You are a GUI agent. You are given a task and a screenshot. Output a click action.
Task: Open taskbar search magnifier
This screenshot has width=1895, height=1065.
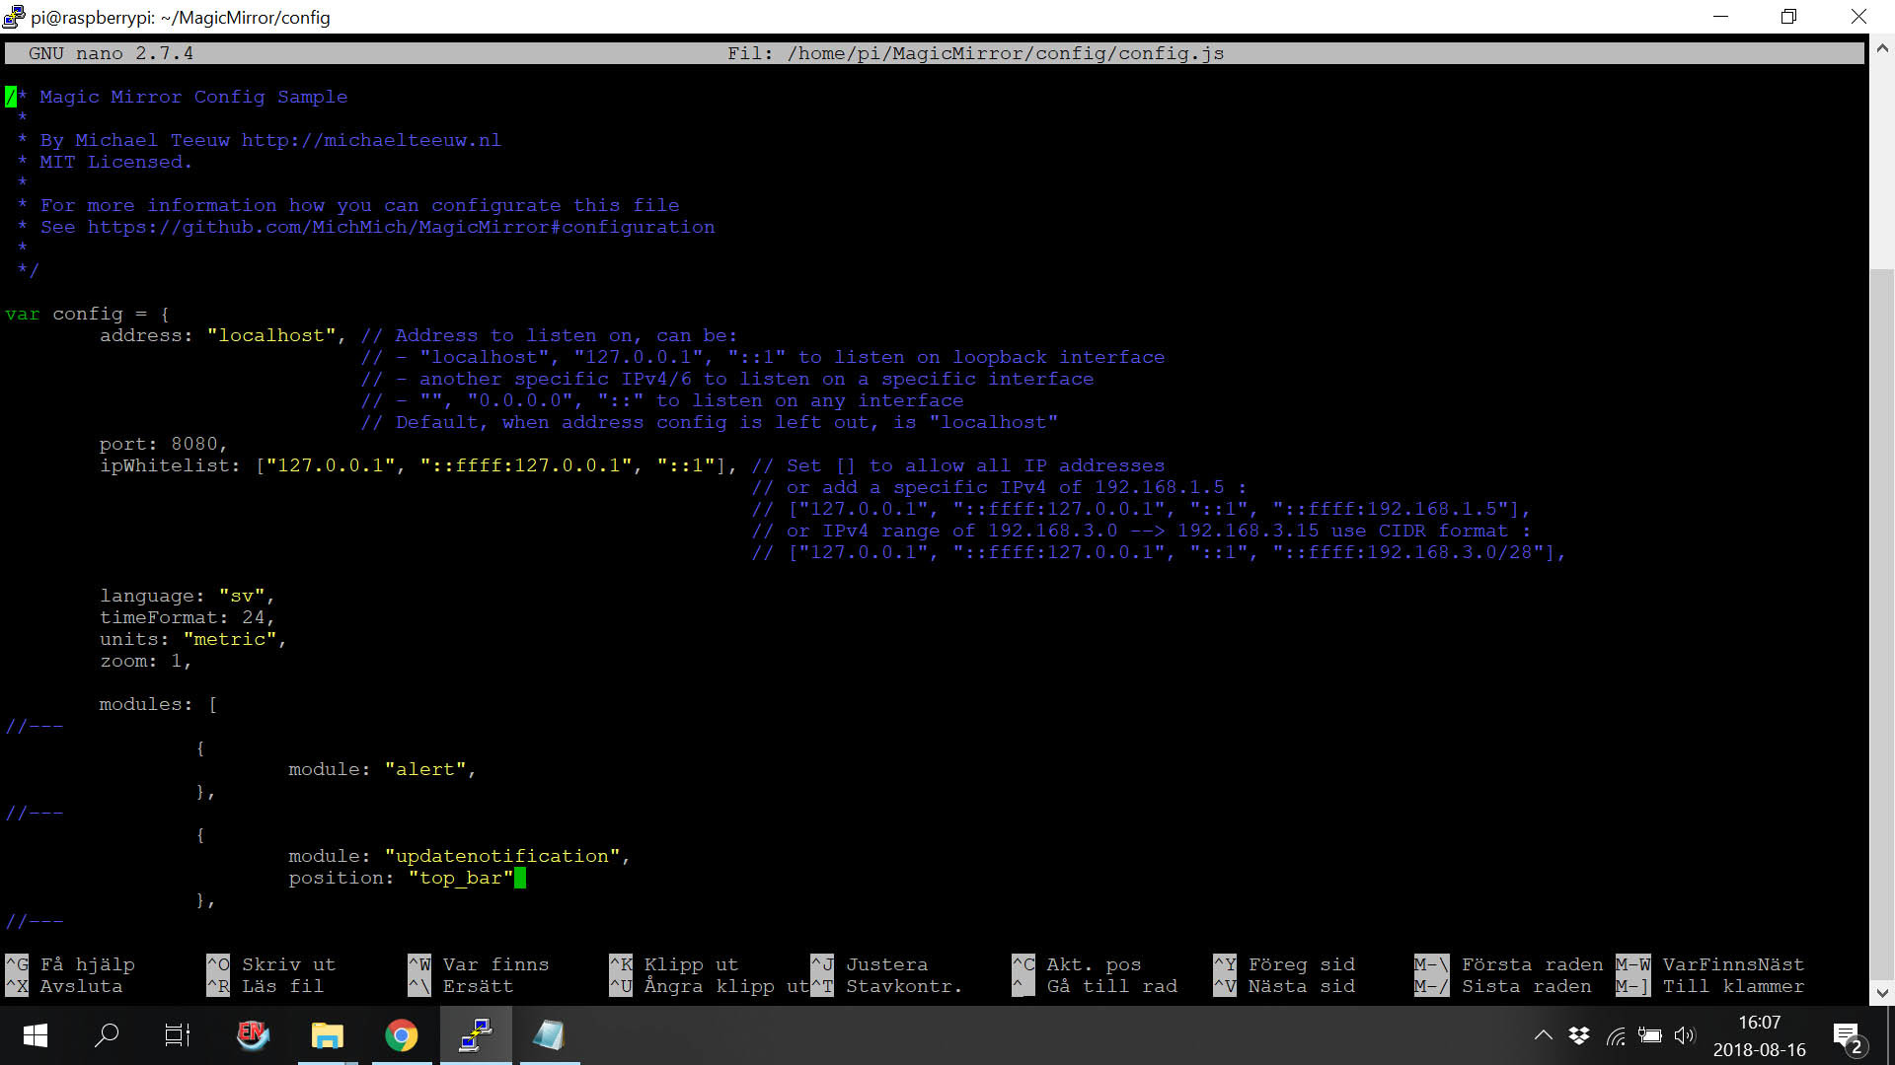click(107, 1035)
